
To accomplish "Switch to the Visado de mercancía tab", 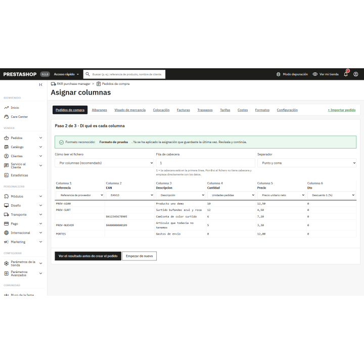I will 130,110.
